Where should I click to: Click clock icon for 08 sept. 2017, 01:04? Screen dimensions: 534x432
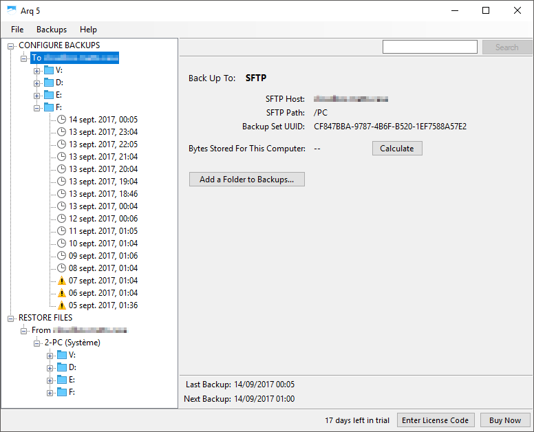coord(61,268)
